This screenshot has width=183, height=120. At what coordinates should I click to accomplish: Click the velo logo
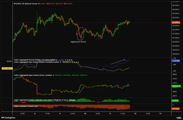(x=179, y=118)
